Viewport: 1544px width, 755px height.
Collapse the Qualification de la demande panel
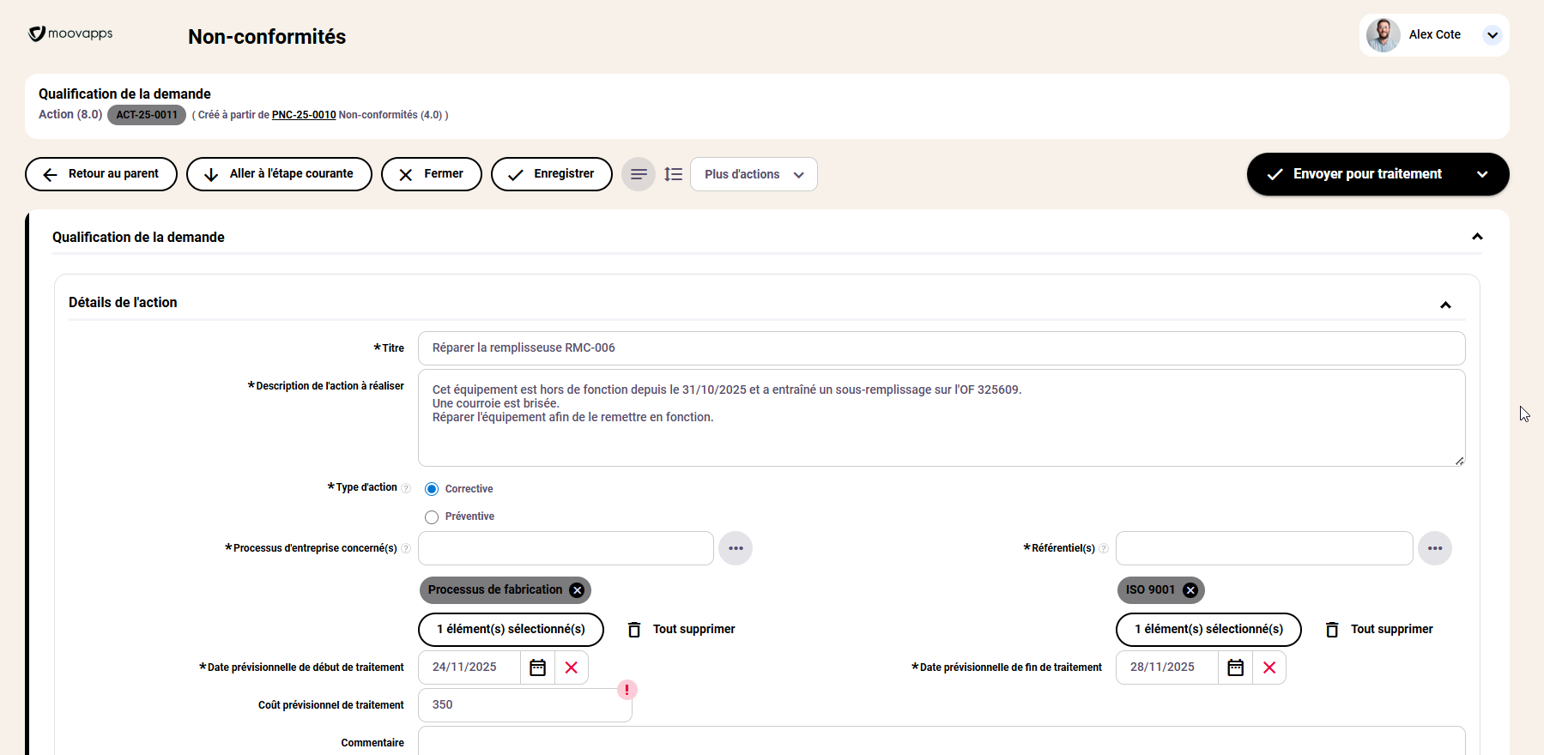tap(1477, 237)
